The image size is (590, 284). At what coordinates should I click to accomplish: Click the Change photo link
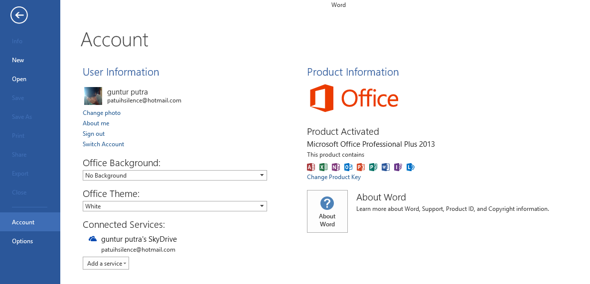pyautogui.click(x=102, y=113)
